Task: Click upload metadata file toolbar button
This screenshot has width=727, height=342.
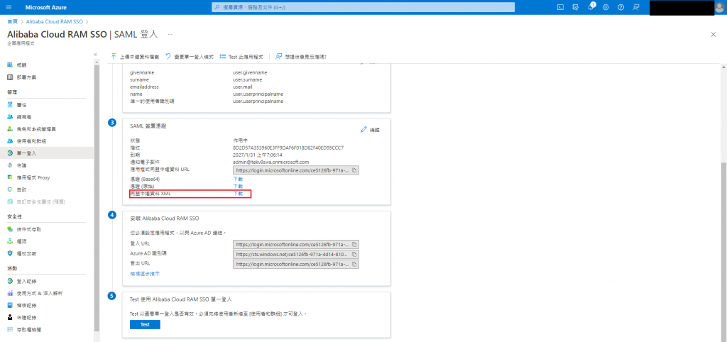Action: [135, 57]
